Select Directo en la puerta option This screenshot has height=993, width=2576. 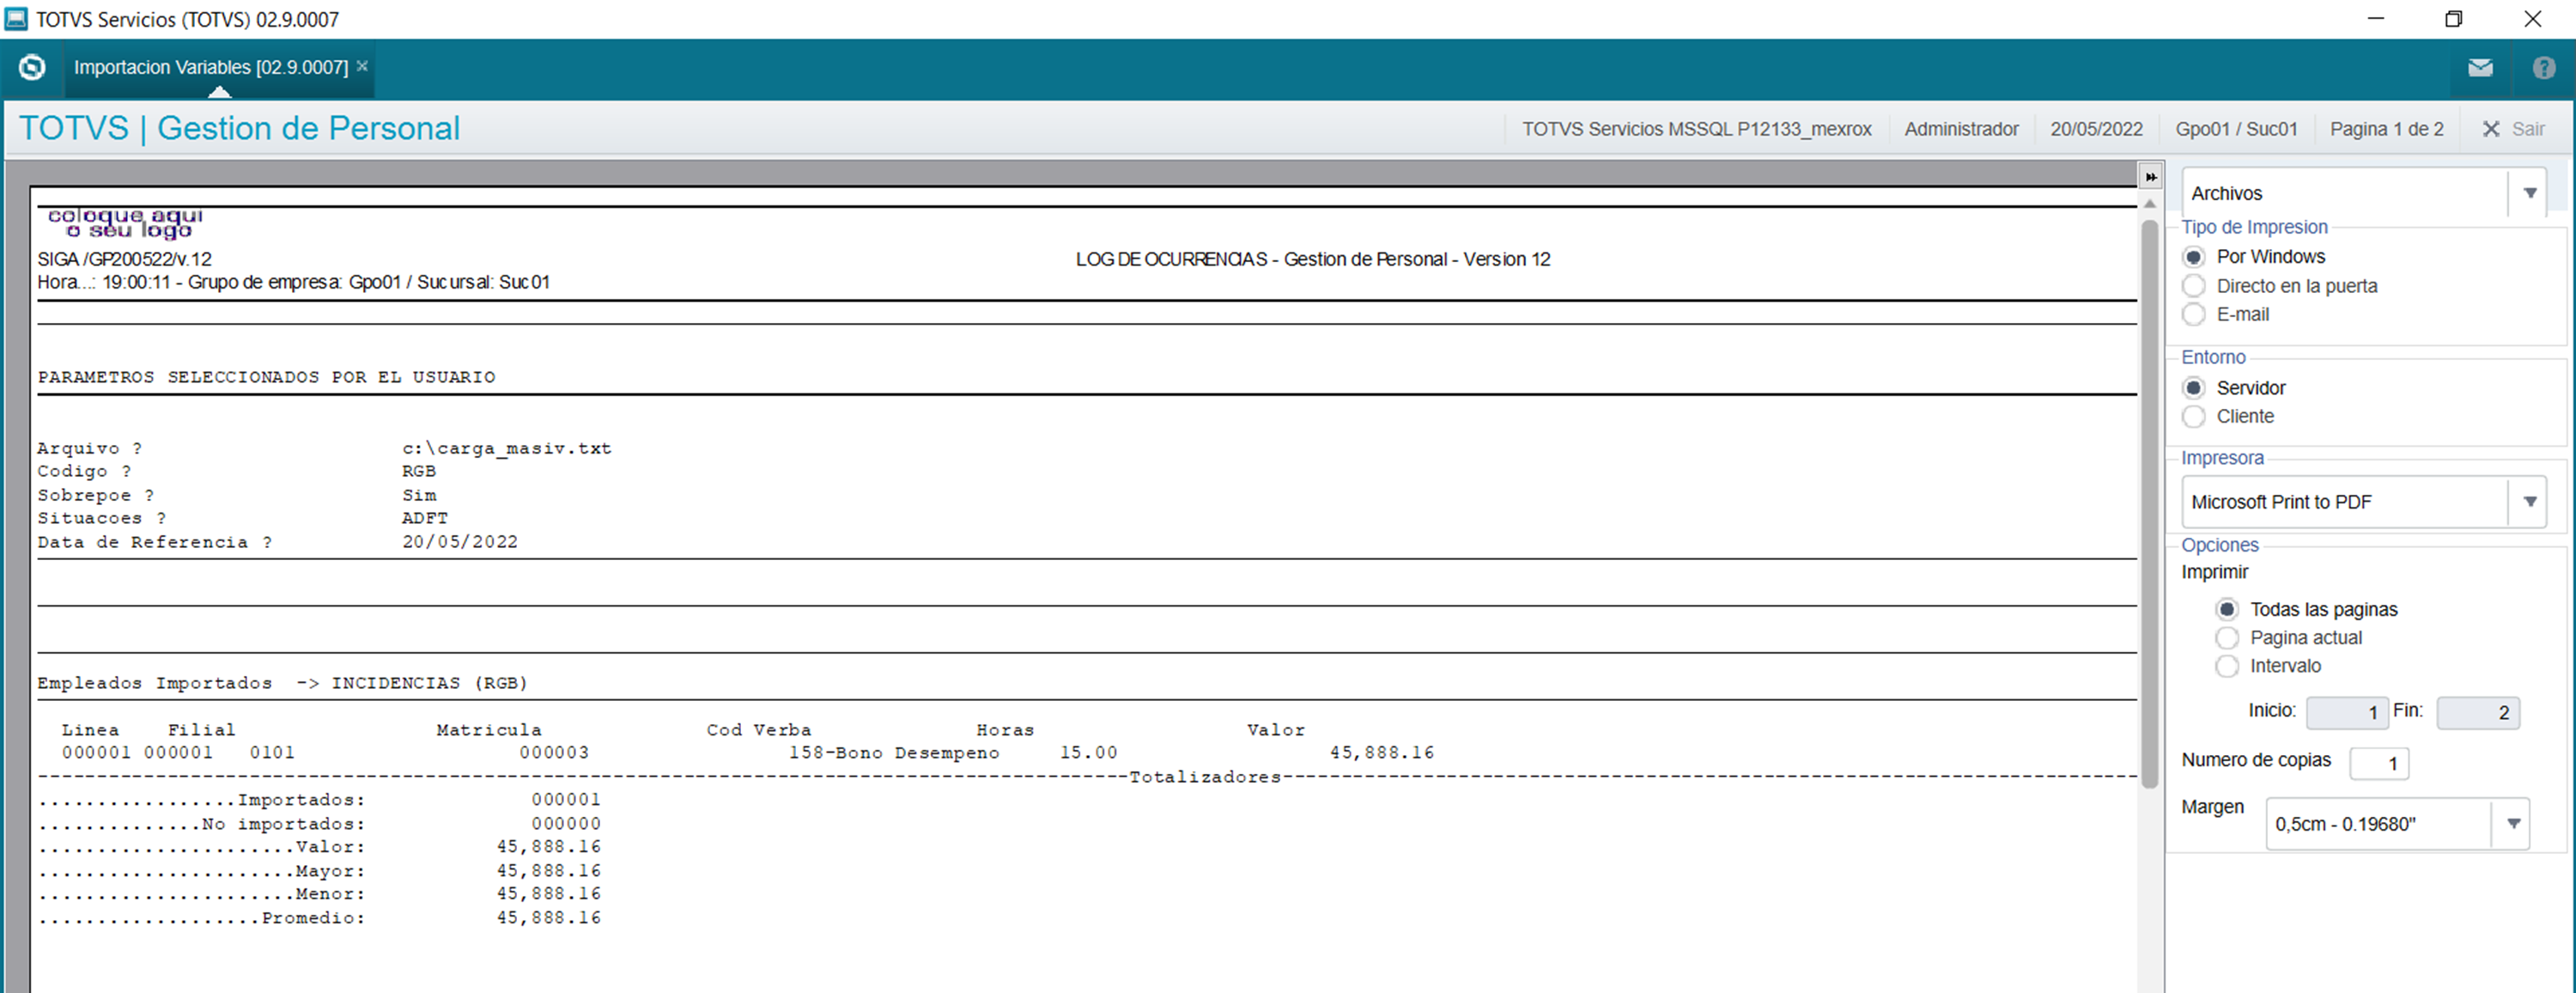[2194, 286]
